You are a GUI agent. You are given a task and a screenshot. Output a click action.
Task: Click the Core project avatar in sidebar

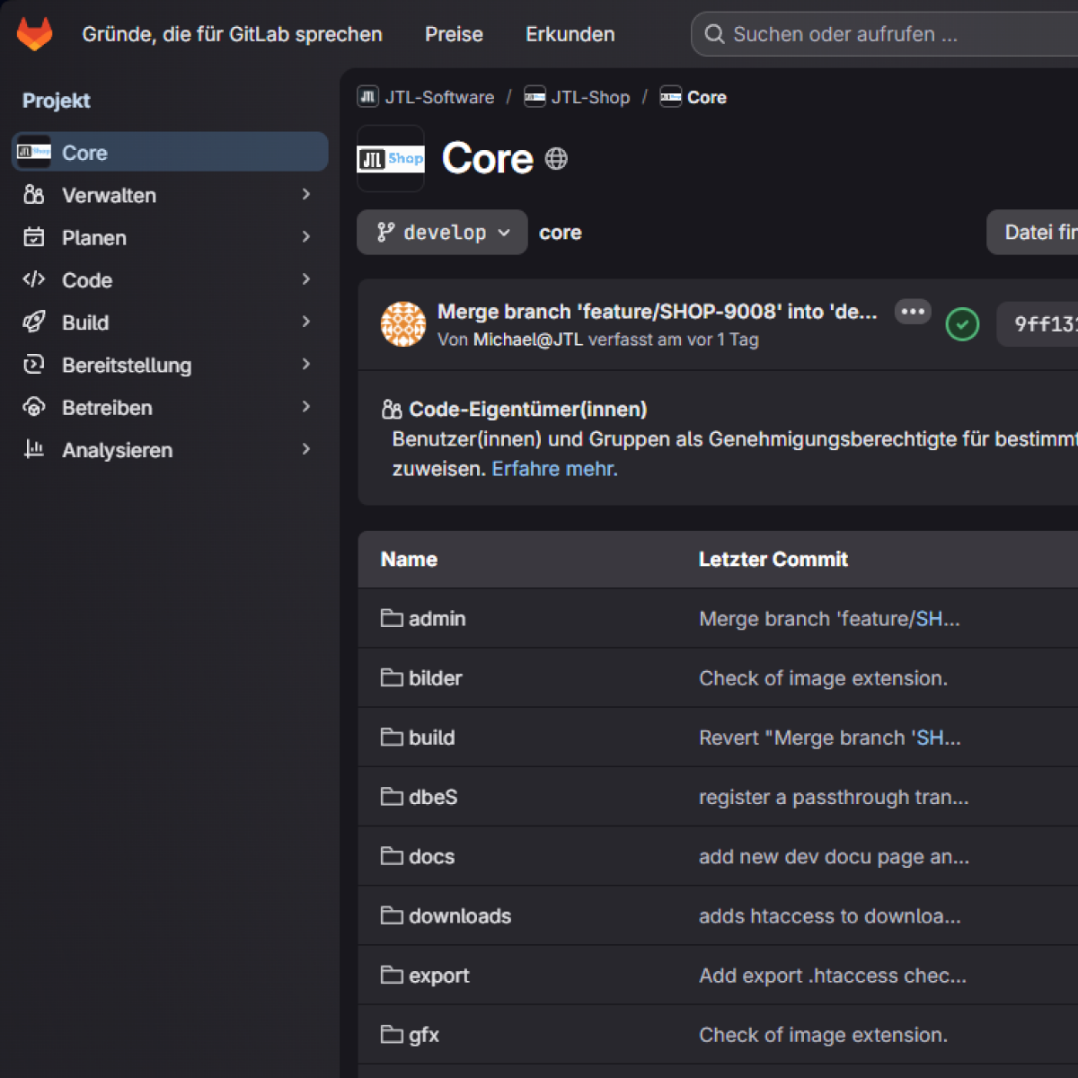point(34,152)
